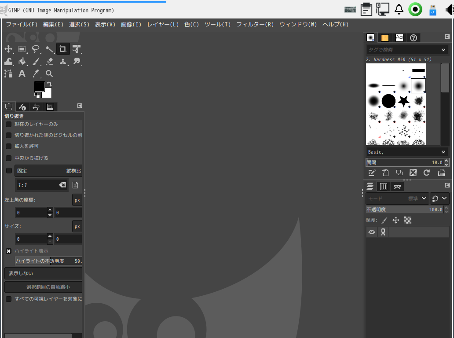Open the 固定 縦横比 dropdown
This screenshot has height=338, width=454.
48,171
